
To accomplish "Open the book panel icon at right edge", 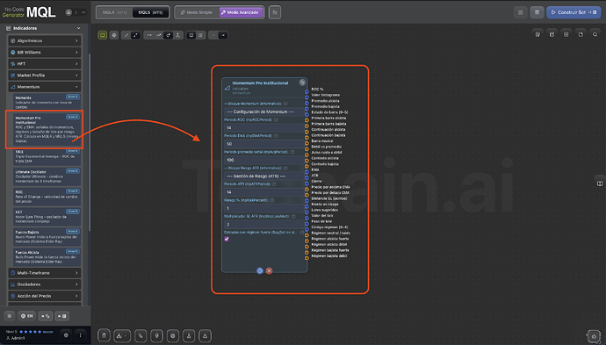I will [600, 183].
